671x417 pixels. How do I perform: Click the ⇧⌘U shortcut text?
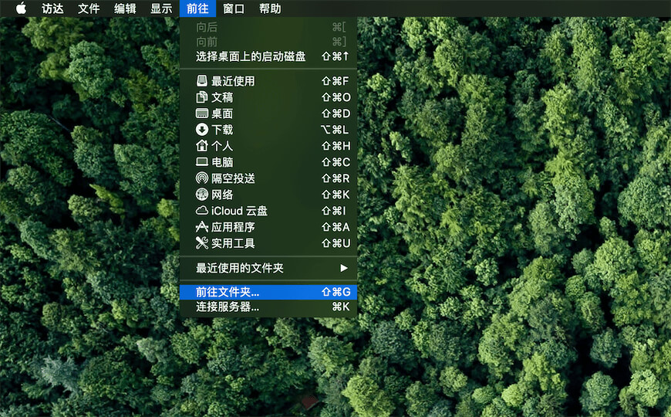pyautogui.click(x=336, y=243)
